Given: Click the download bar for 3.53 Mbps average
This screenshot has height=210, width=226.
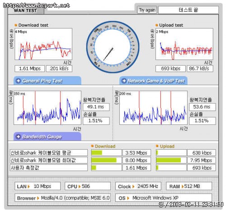Looking at the screenshot, I should pos(106,153).
